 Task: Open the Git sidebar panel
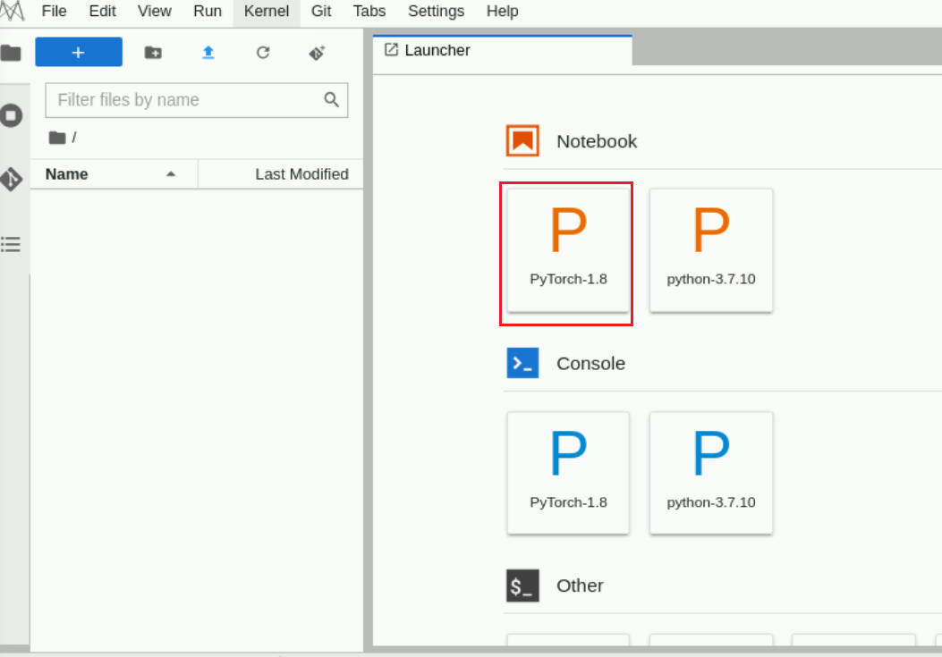tap(11, 179)
